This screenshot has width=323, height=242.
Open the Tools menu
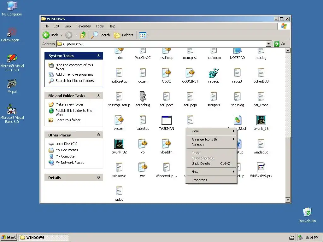pyautogui.click(x=99, y=26)
